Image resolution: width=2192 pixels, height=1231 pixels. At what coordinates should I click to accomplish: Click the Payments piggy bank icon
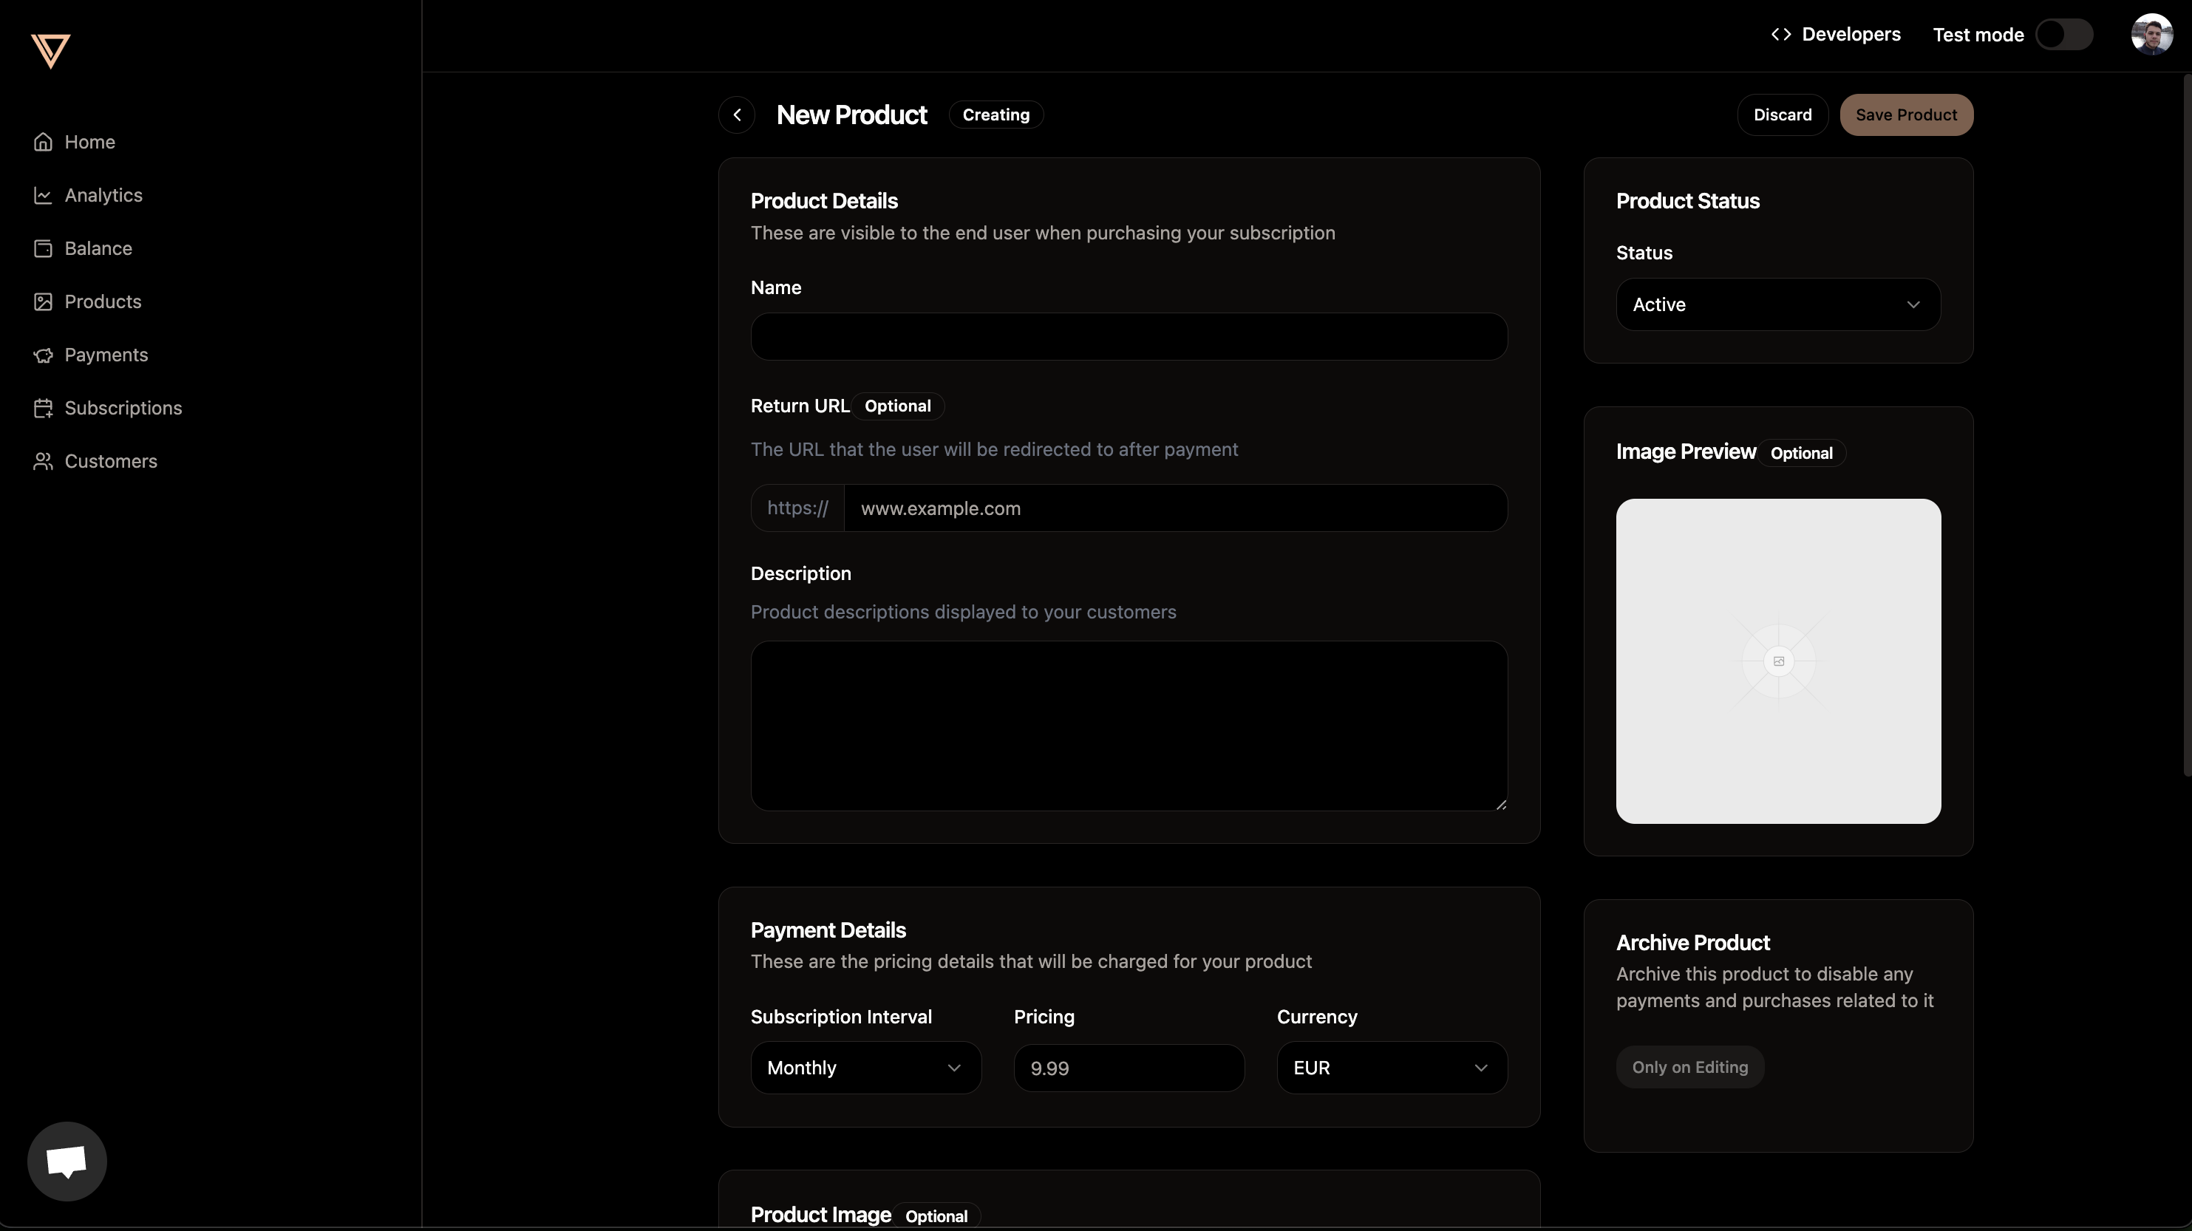pyautogui.click(x=43, y=355)
